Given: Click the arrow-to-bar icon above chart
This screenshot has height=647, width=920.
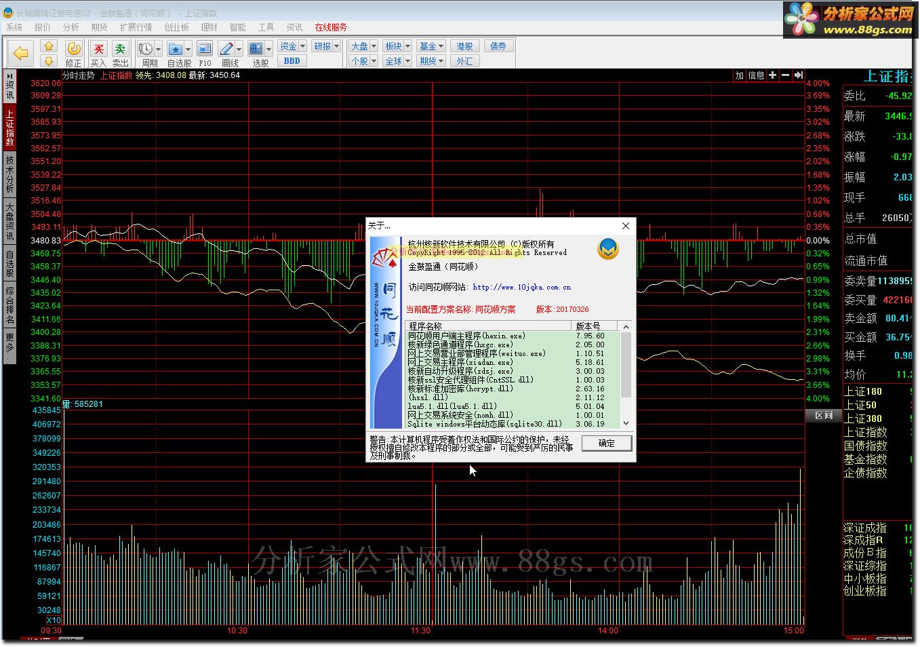Looking at the screenshot, I should (798, 75).
